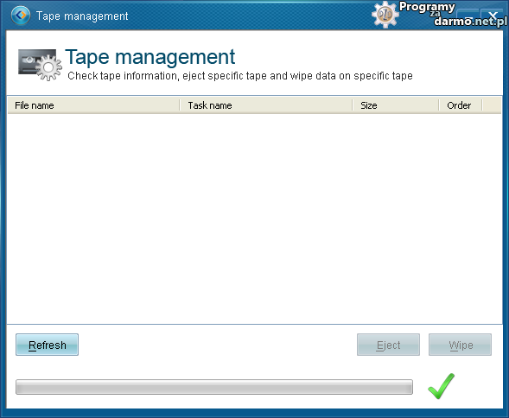Click the Wipe tape data button

(x=460, y=345)
